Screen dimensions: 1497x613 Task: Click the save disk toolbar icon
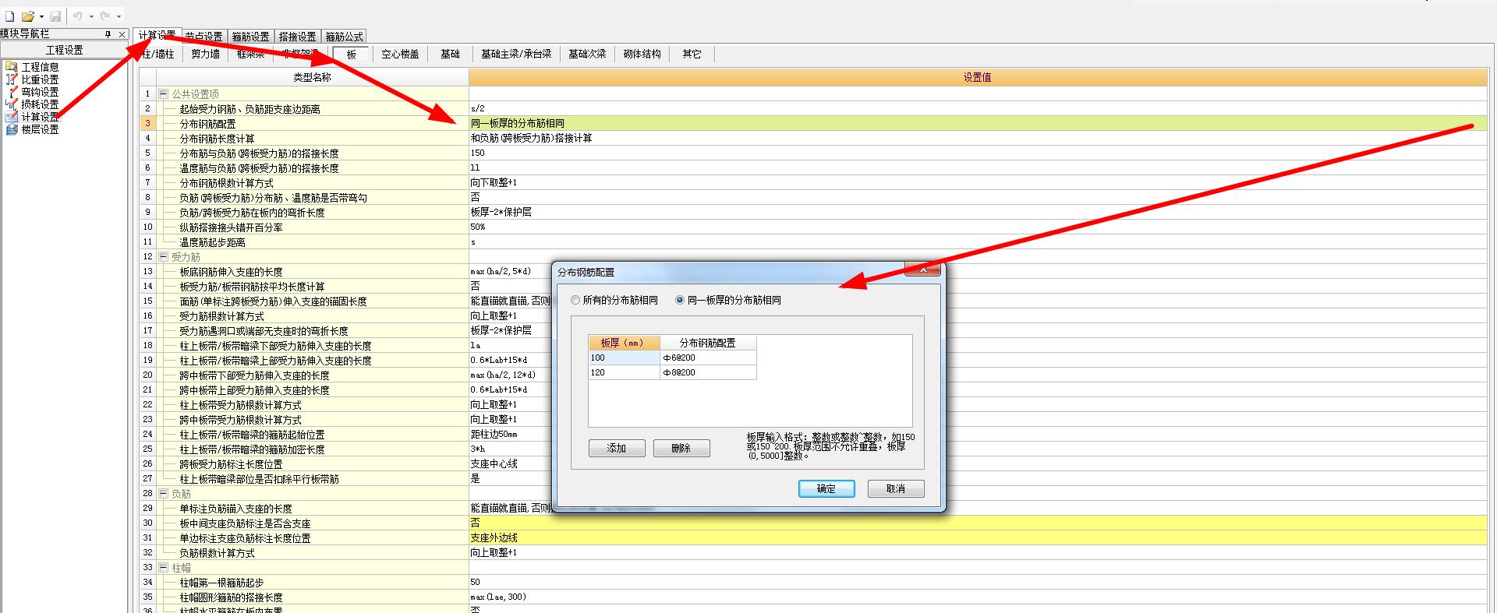[55, 16]
